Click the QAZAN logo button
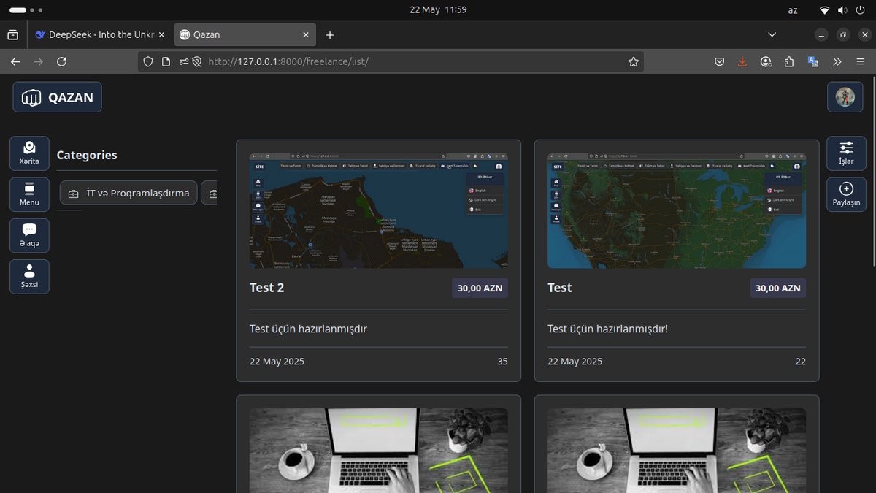The height and width of the screenshot is (493, 876). pos(57,97)
